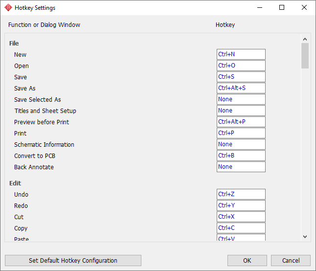Click the Schematic Information hotkey field
Screen dimensions: 316x271
click(x=241, y=144)
